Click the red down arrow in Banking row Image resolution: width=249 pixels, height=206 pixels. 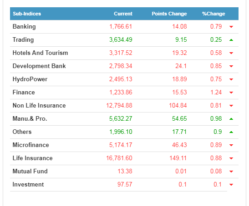click(231, 27)
